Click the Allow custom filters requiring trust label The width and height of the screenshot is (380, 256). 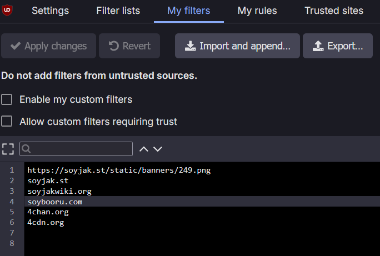point(98,122)
